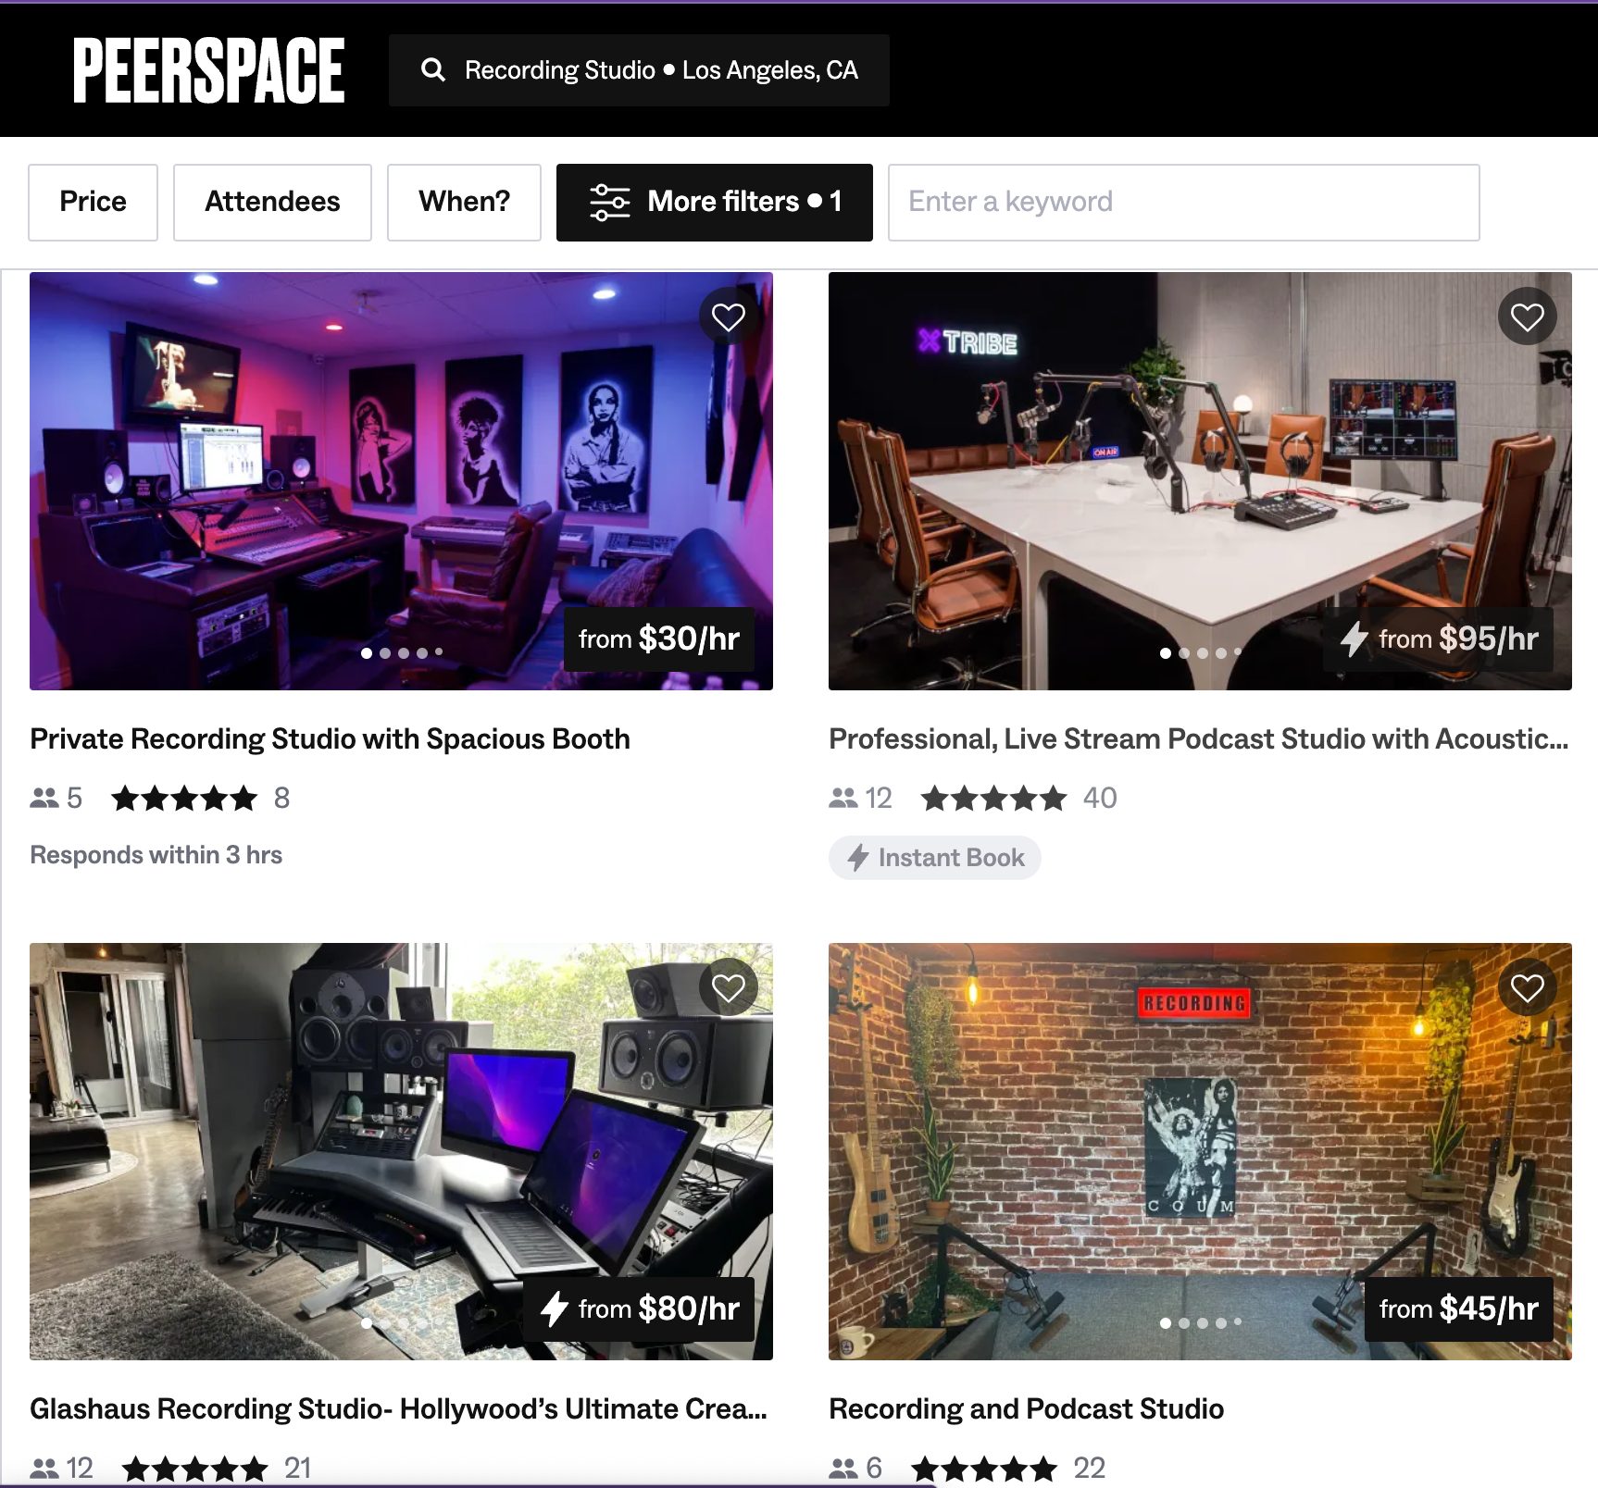This screenshot has width=1598, height=1488.
Task: Open the Attendees filter dropdown
Action: coord(272,202)
